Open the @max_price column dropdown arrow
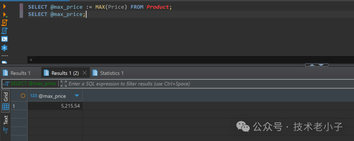The width and height of the screenshot is (354, 141). click(77, 96)
